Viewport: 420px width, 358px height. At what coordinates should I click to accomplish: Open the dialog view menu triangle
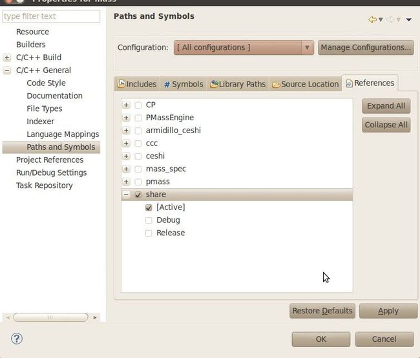(409, 19)
